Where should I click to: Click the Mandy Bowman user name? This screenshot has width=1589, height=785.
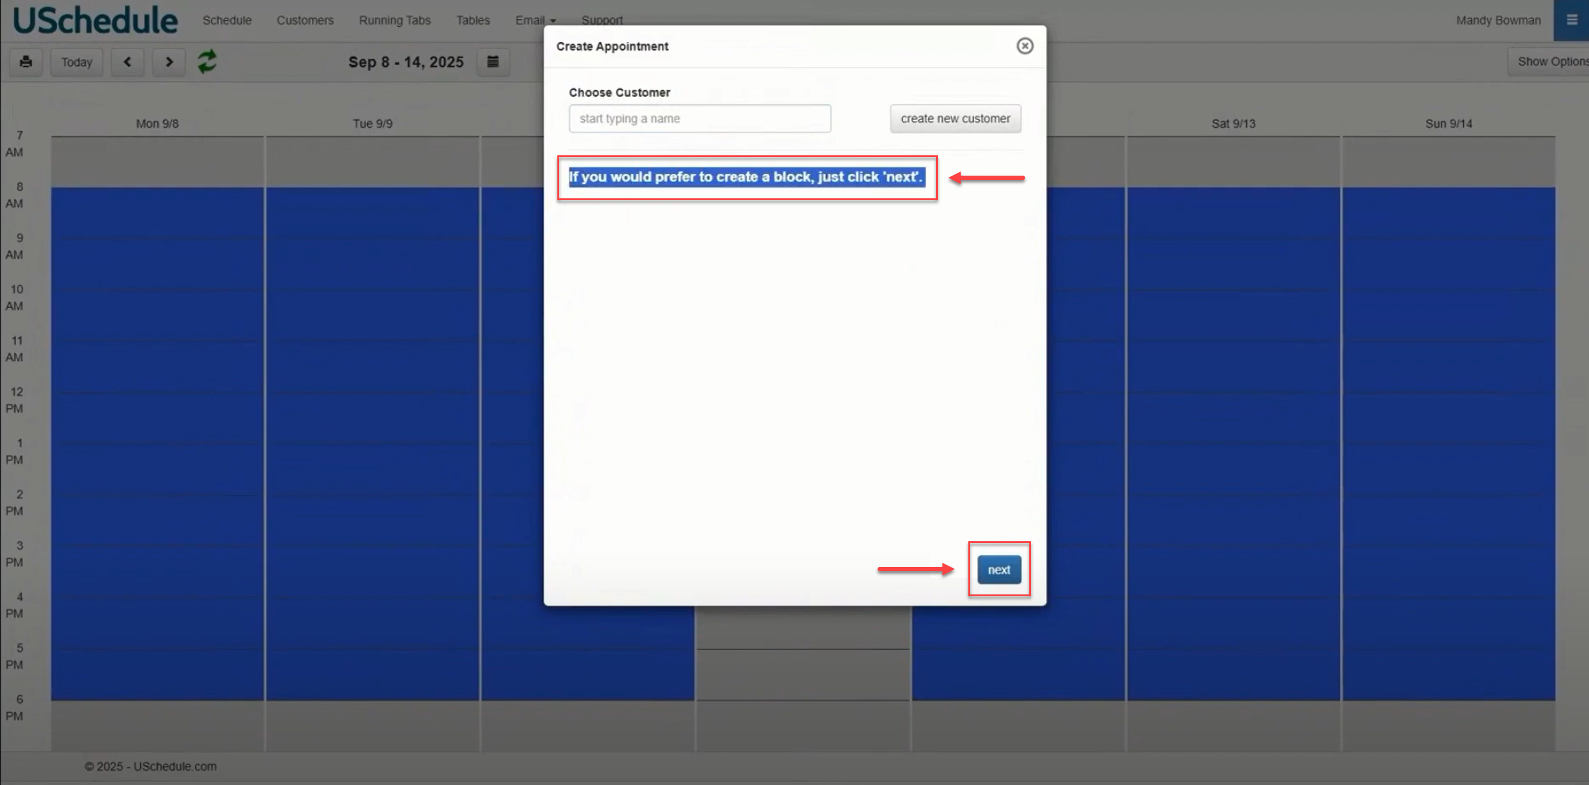tap(1498, 20)
